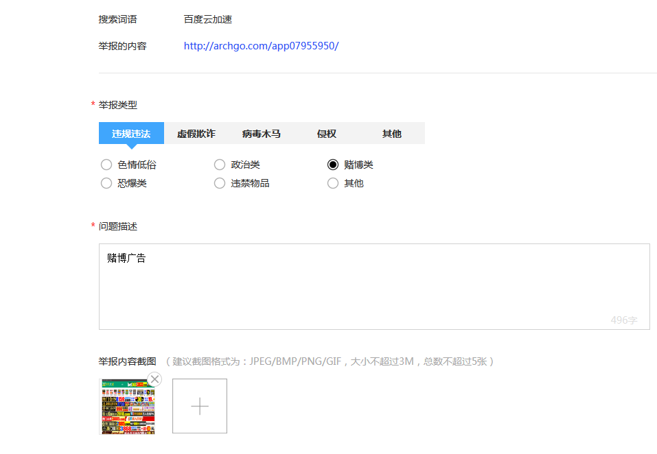The image size is (657, 454).
Task: Click the plus box to add a screenshot
Action: click(199, 406)
